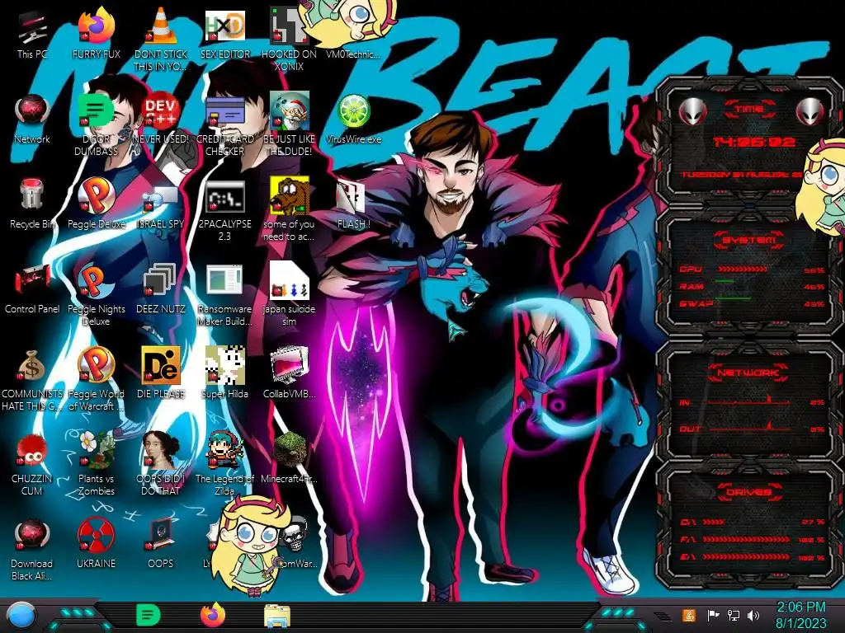This screenshot has height=633, width=845.
Task: Click the F:\ drive entry
Action: point(753,539)
